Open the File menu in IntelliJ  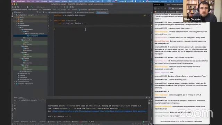coord(28,1)
